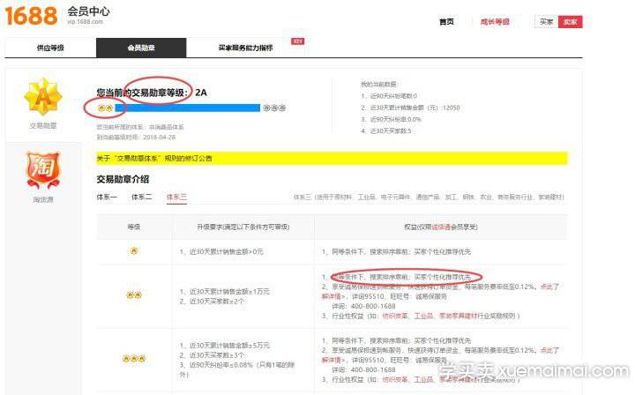Click the two gold medals left of progress bar
This screenshot has height=395, width=635.
105,108
